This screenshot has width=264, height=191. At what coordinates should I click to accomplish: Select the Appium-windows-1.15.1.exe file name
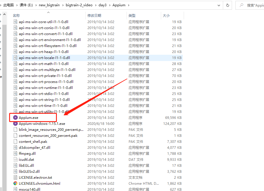pos(42,124)
